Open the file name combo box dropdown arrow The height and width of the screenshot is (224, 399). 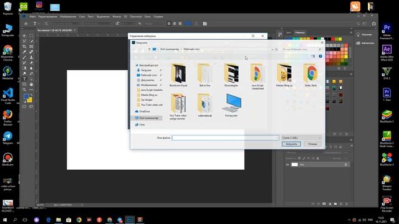click(x=277, y=138)
